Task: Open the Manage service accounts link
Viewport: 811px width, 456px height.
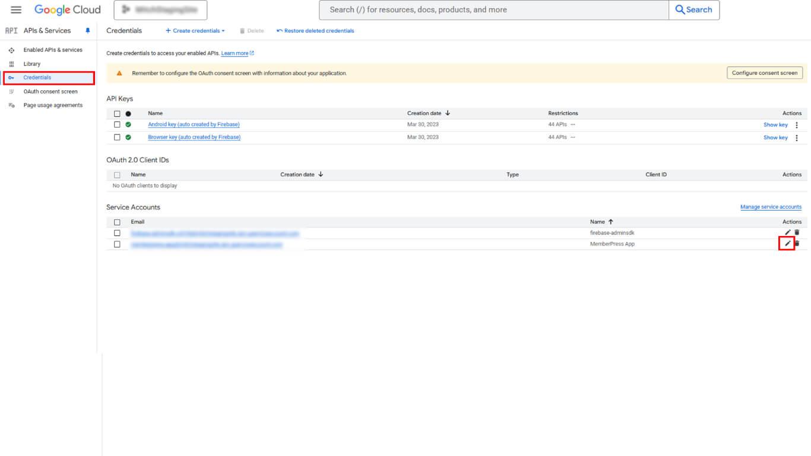Action: coord(771,207)
